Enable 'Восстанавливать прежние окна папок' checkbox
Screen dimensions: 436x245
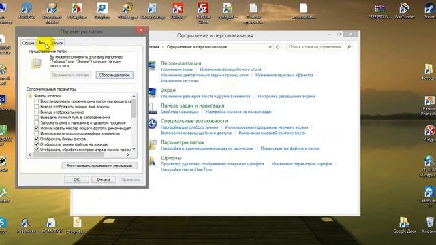tap(36, 101)
